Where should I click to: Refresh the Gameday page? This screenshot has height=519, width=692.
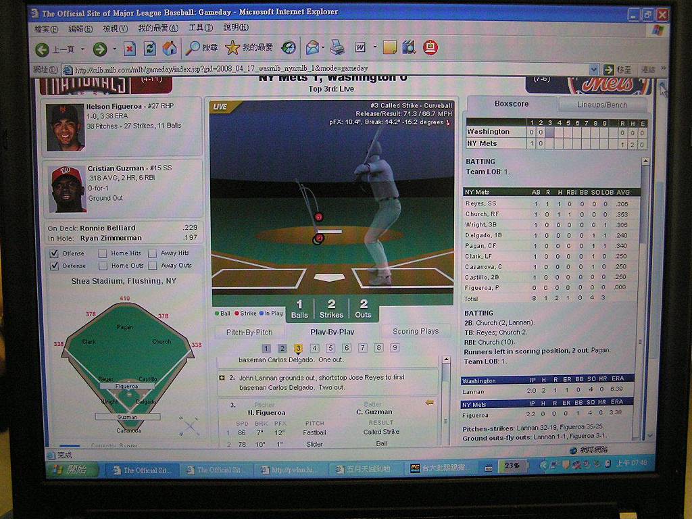[x=149, y=48]
